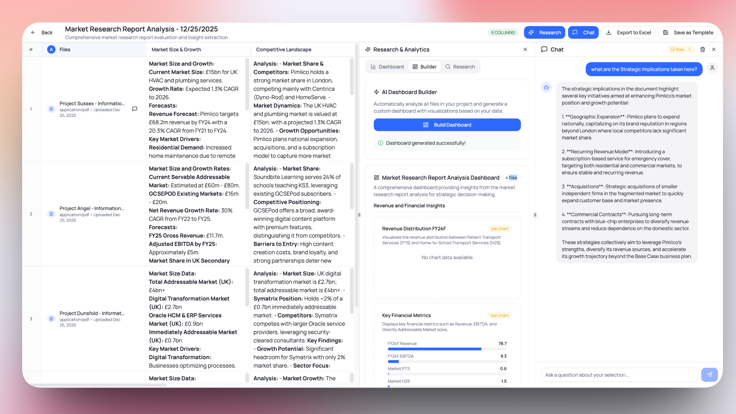Click the paper plane send icon
Screen dimensions: 736x414
[710, 375]
